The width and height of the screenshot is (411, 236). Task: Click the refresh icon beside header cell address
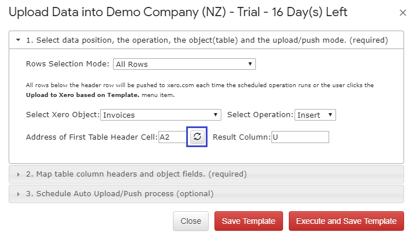click(197, 137)
